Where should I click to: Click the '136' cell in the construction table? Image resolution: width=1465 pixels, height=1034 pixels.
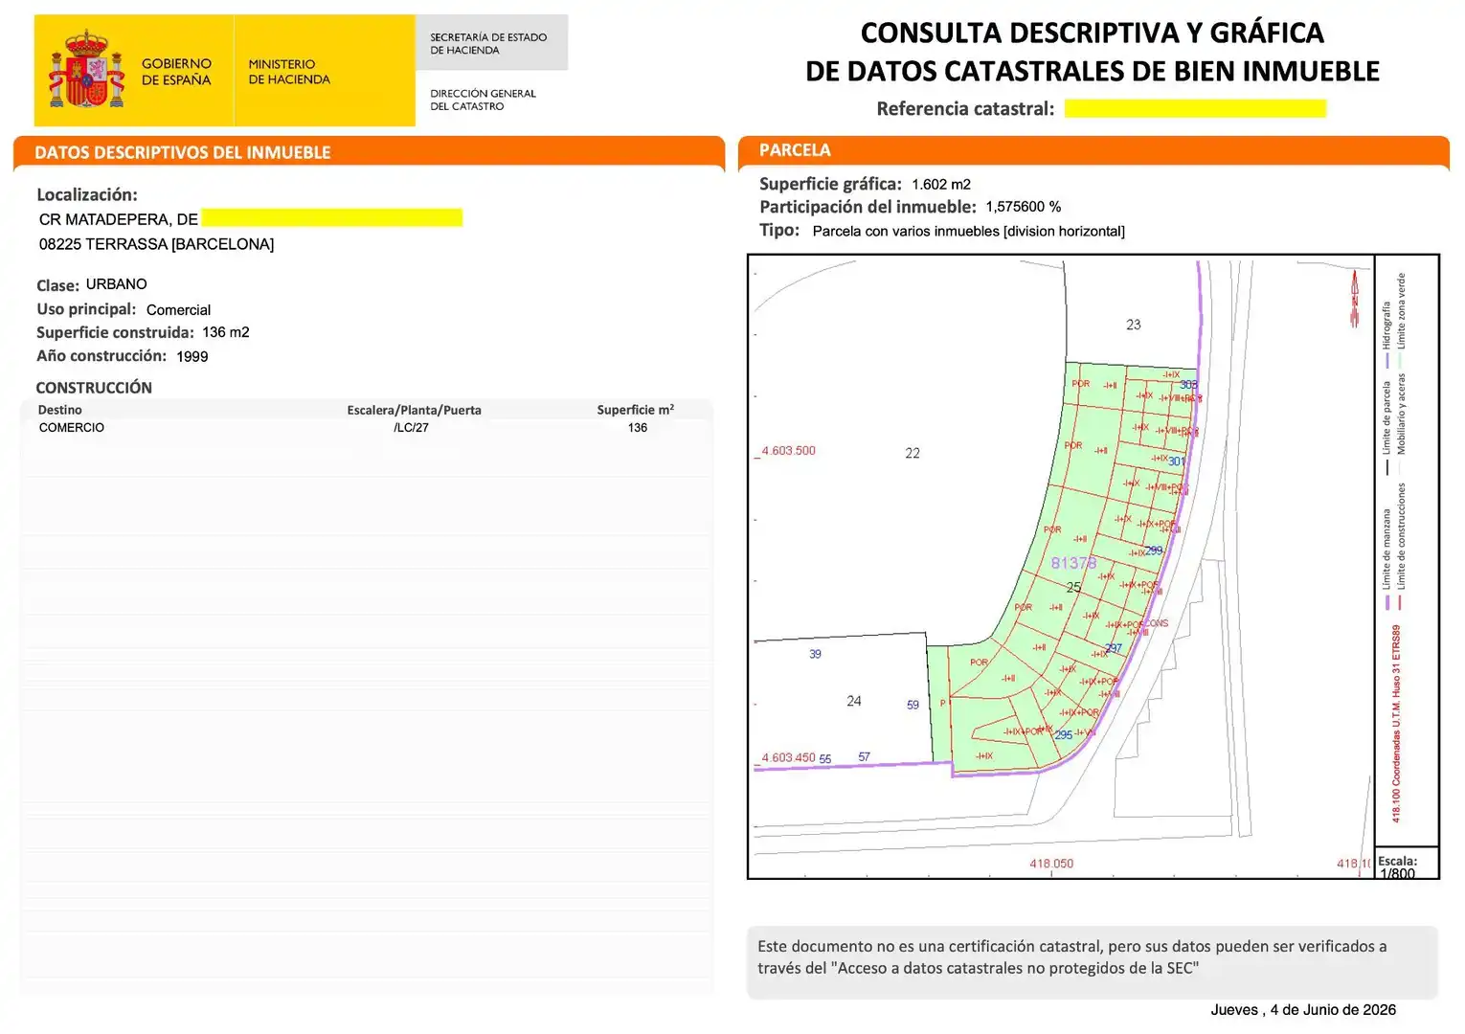pyautogui.click(x=638, y=428)
